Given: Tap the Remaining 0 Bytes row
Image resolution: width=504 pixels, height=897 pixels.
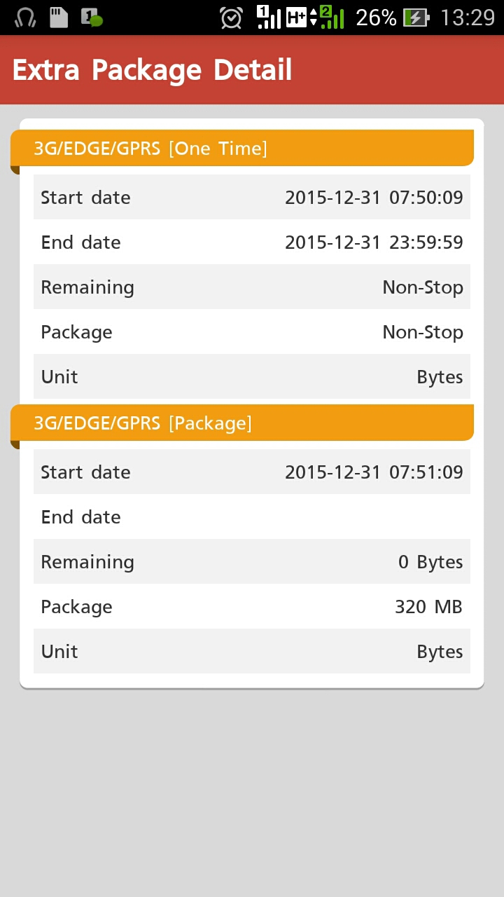Looking at the screenshot, I should [252, 562].
